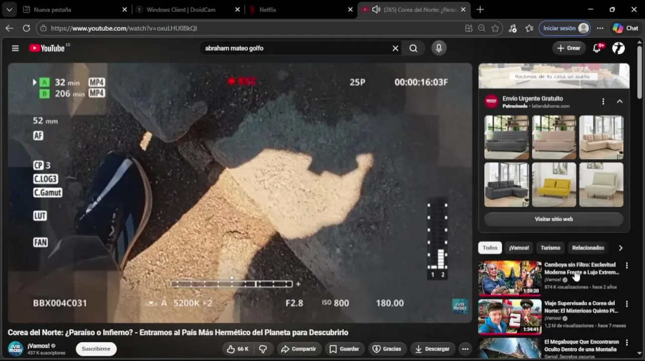Viewport: 645px width, 361px height.
Task: Open Copilot Chat
Action: (x=625, y=28)
